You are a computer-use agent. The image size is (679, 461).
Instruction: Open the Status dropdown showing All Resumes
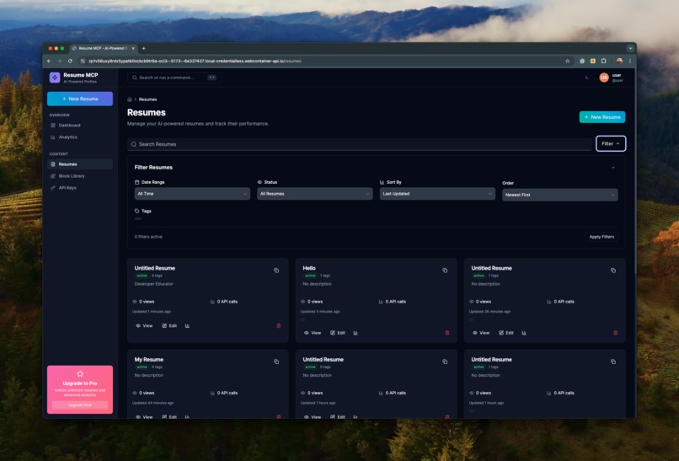315,194
